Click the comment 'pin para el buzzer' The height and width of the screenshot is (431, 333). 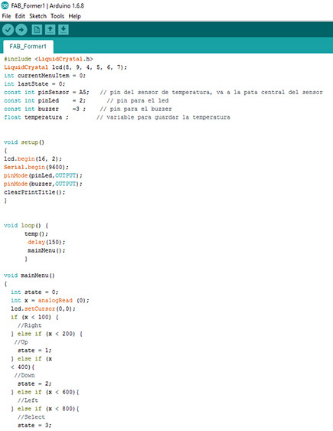pyautogui.click(x=136, y=109)
